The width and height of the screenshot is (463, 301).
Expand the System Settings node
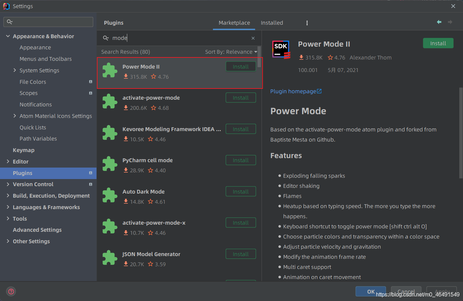[x=15, y=70]
